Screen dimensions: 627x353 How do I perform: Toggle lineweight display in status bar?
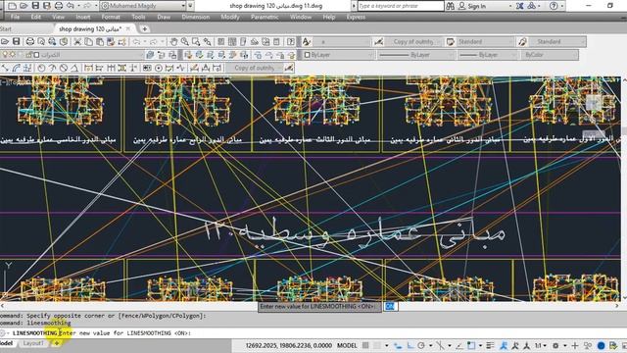click(x=490, y=345)
